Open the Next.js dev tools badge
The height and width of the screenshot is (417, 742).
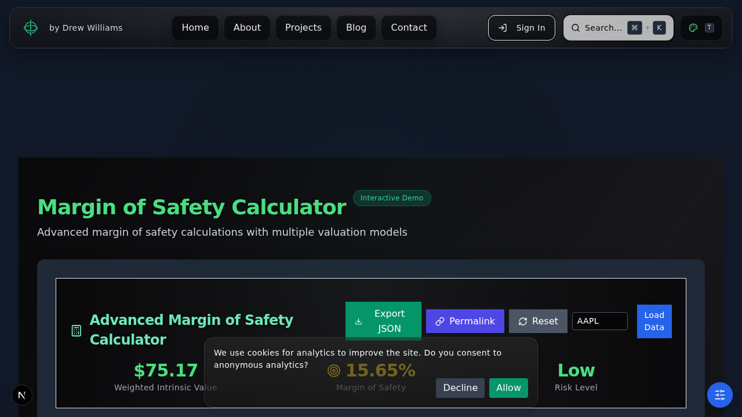coord(22,395)
